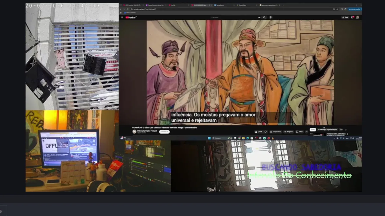This screenshot has height=216, width=385.
Task: Save video with the Salvar button
Action: (300, 132)
